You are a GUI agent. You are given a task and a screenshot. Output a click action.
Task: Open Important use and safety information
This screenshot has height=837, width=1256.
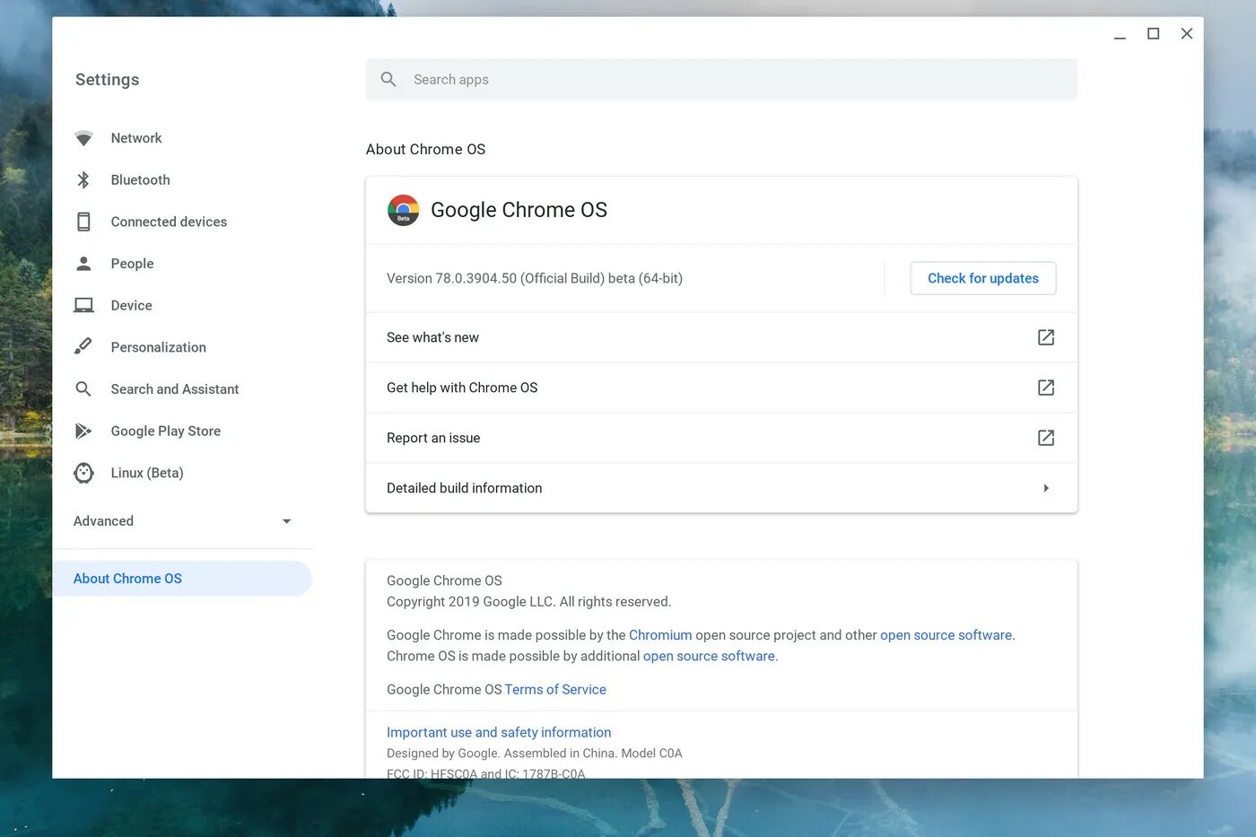499,732
